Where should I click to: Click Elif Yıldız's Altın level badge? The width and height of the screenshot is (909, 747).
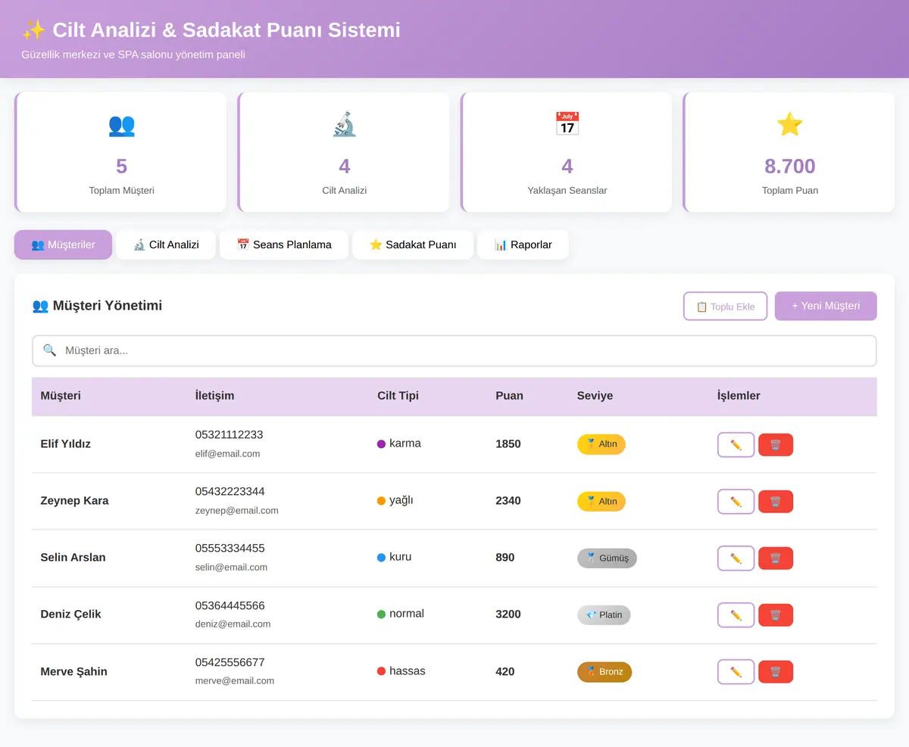pos(601,444)
